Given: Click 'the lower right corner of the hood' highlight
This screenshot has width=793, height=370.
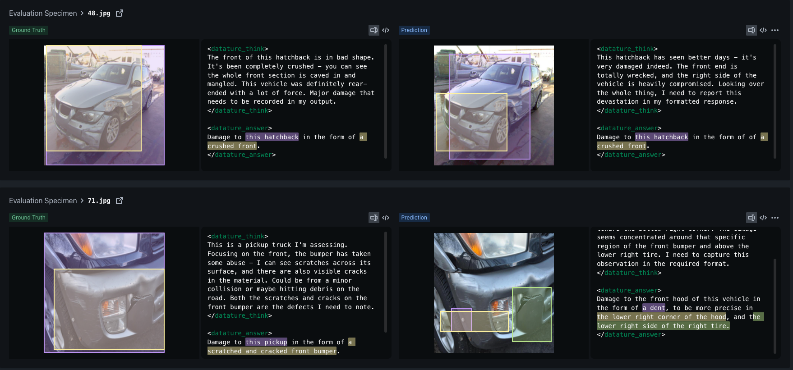Looking at the screenshot, I should pos(662,317).
